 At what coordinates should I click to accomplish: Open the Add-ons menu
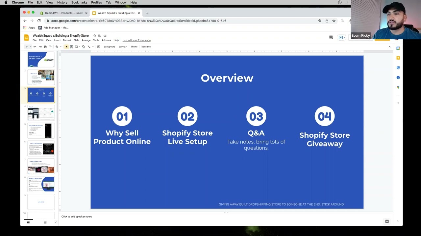click(106, 40)
